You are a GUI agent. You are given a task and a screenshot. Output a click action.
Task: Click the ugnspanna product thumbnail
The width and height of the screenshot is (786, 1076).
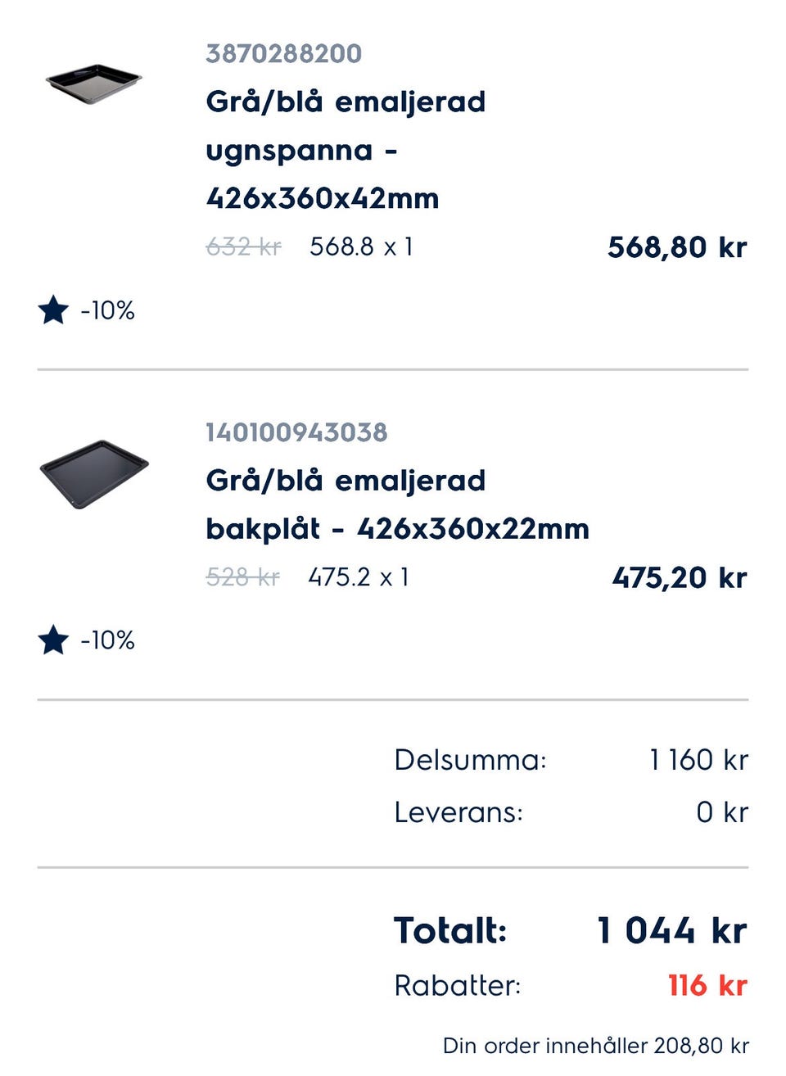point(93,84)
